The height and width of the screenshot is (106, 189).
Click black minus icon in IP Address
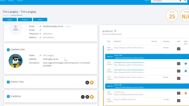(x=83, y=97)
